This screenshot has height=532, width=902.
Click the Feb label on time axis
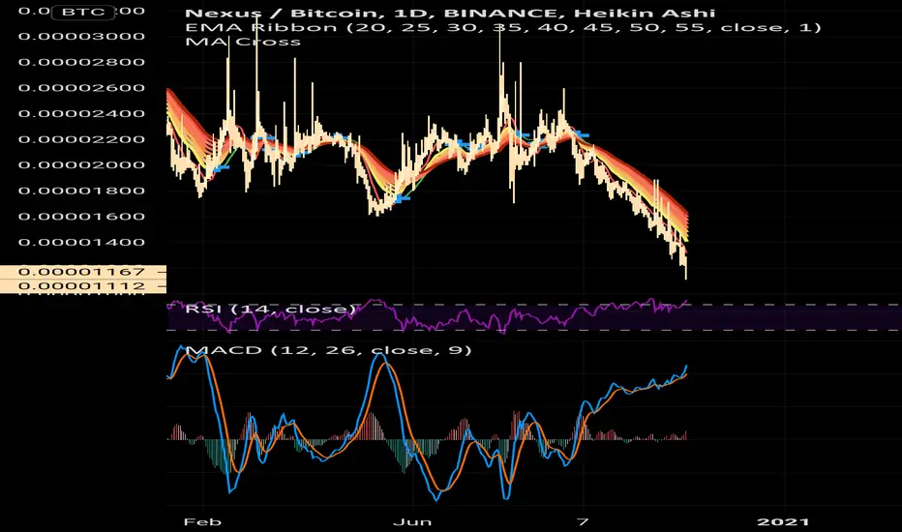coord(202,521)
